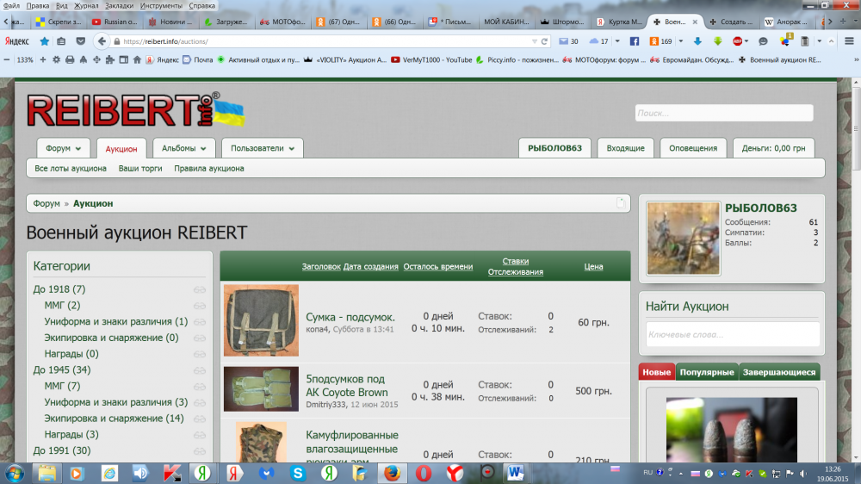
Task: Open Microsoft Word from the taskbar
Action: point(515,473)
